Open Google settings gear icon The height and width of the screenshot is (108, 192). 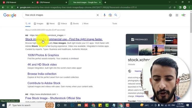(x=170, y=15)
